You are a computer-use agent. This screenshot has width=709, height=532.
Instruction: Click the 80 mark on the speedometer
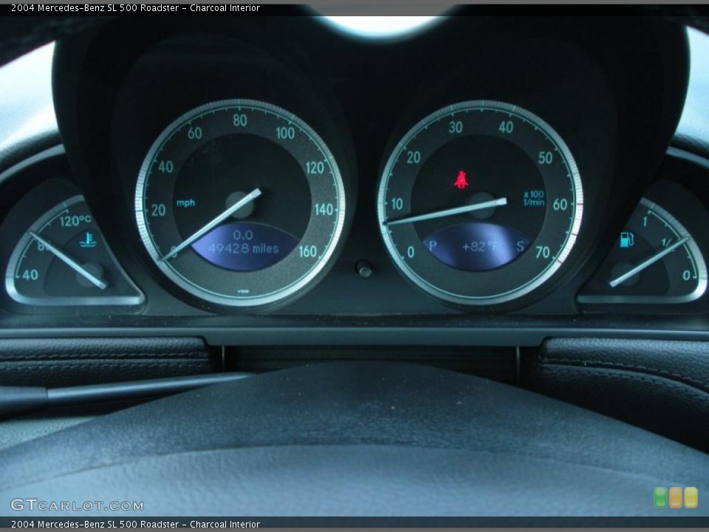(x=240, y=120)
